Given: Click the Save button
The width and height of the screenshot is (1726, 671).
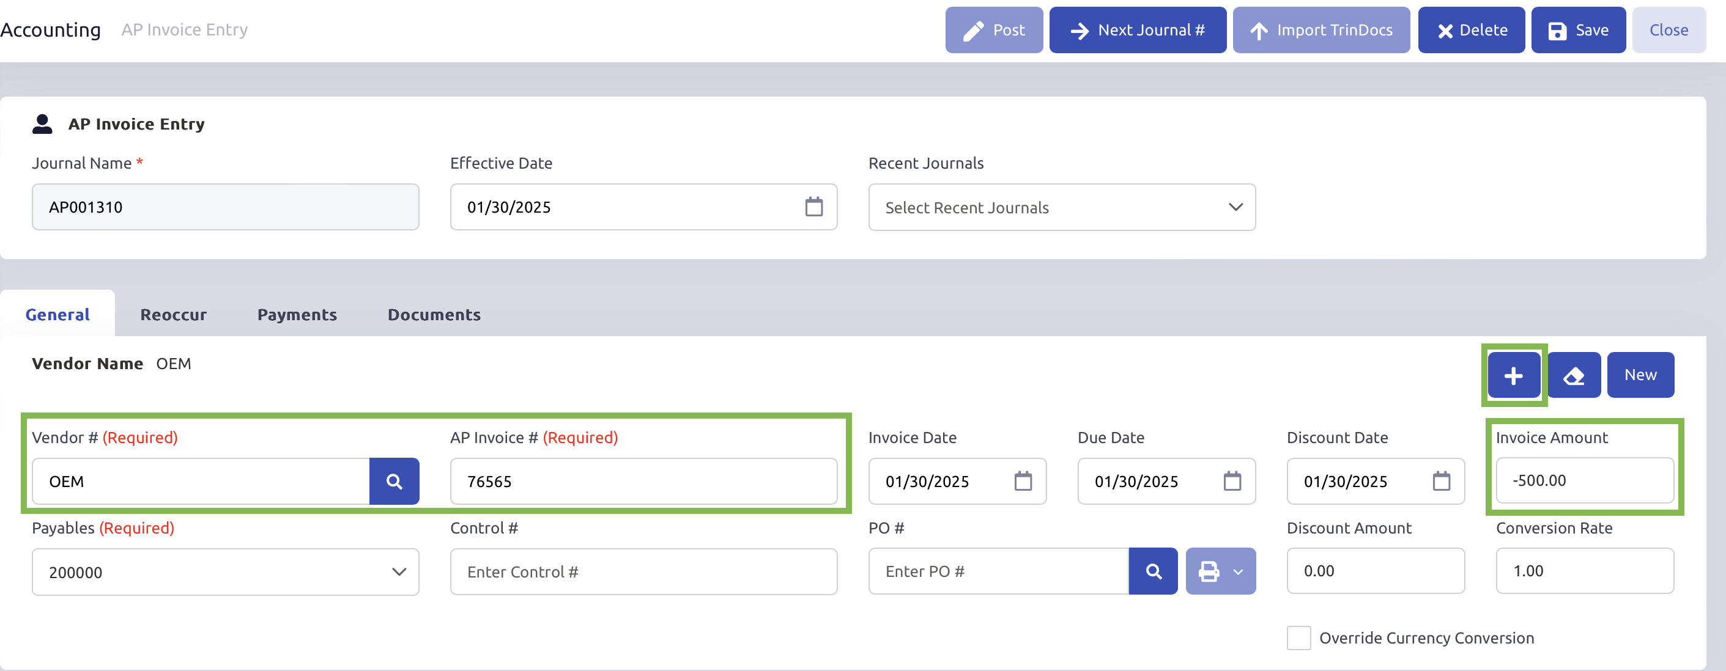Looking at the screenshot, I should tap(1577, 30).
